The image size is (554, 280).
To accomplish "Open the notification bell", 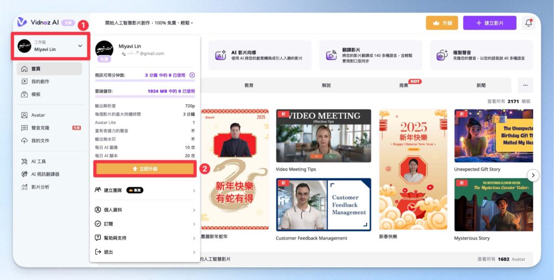I will pyautogui.click(x=529, y=23).
